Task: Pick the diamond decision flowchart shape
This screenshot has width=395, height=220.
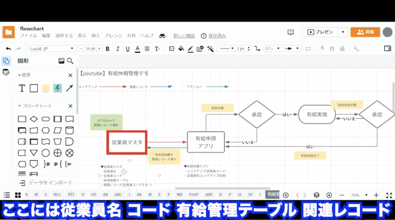Action: (x=34, y=119)
